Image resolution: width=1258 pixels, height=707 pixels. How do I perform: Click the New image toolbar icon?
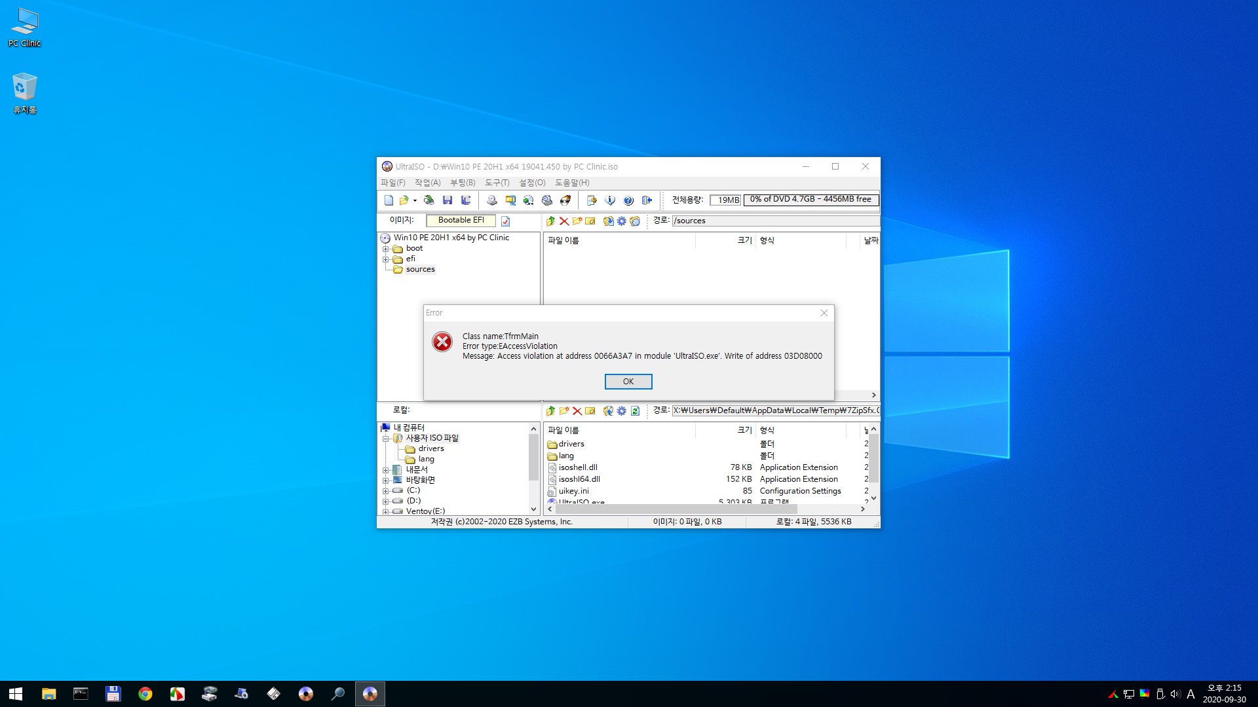[x=389, y=200]
